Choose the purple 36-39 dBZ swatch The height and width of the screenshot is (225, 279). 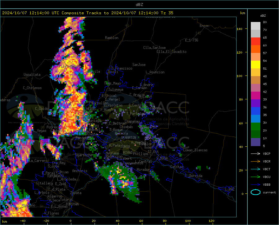click(255, 103)
